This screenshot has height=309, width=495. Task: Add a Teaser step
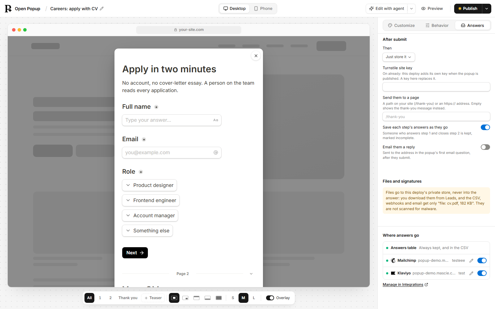153,298
